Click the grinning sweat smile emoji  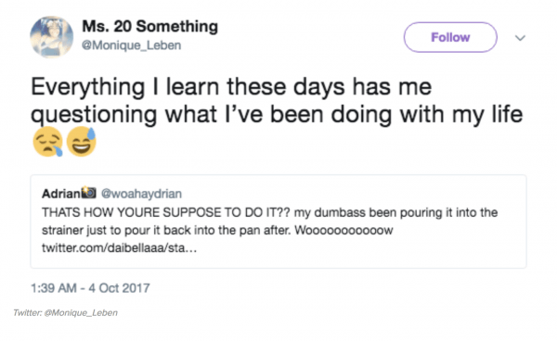point(82,142)
